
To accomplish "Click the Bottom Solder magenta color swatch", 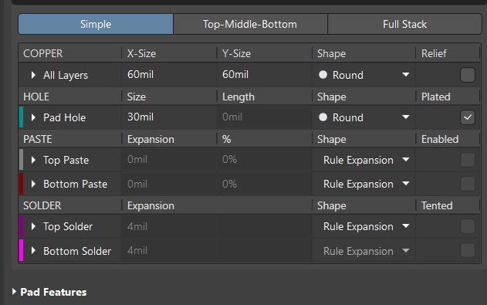I will pyautogui.click(x=21, y=250).
